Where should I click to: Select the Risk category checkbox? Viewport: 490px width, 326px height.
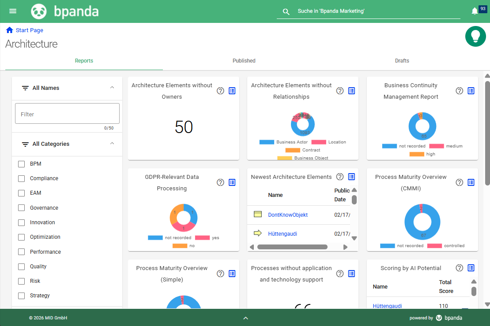(21, 281)
